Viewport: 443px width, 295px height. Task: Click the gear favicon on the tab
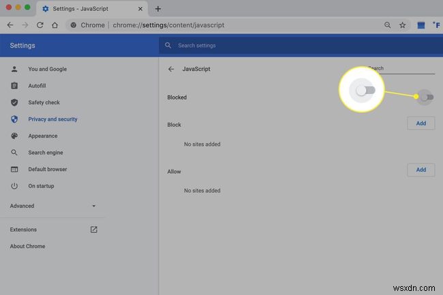click(x=46, y=9)
